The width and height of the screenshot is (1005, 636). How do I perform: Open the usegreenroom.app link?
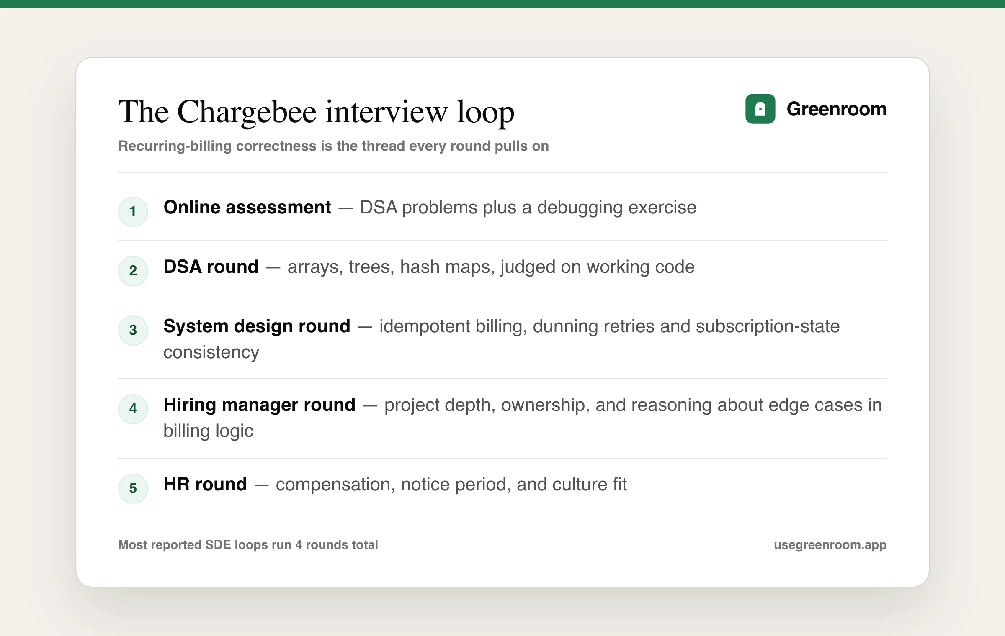[830, 545]
